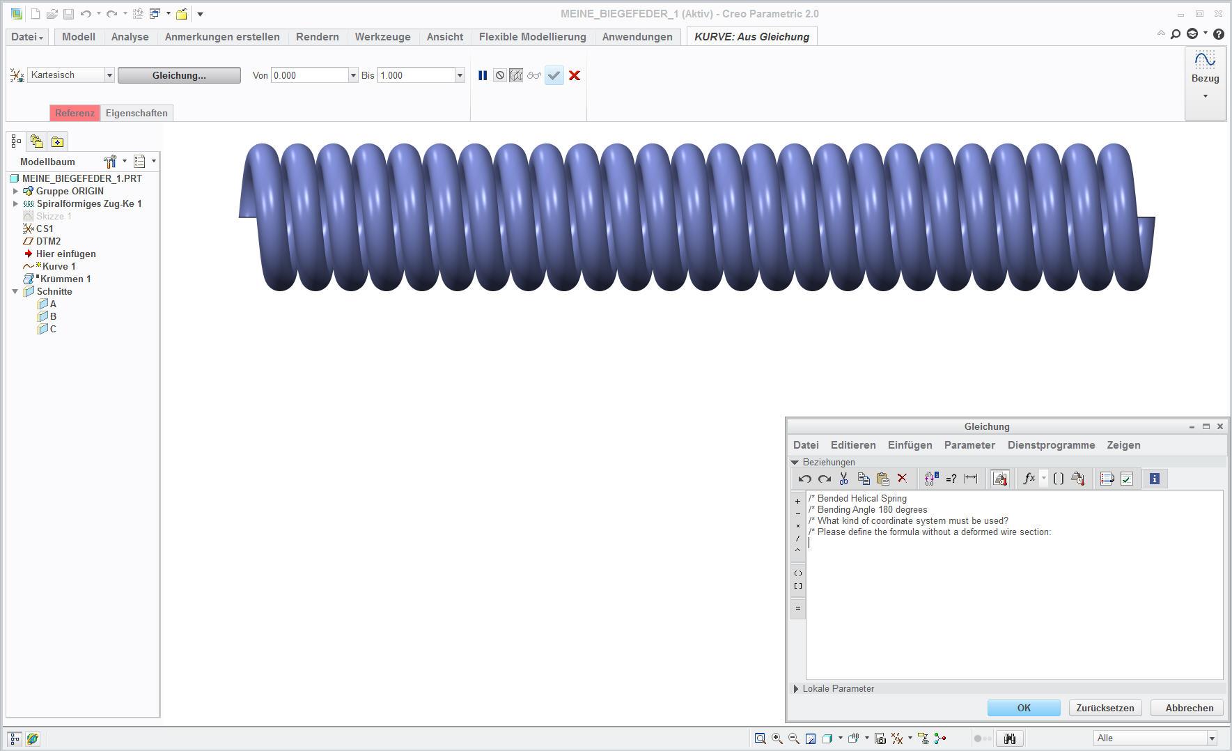This screenshot has width=1232, height=751.
Task: Switch to the Eigenschaften tab
Action: pyautogui.click(x=137, y=113)
